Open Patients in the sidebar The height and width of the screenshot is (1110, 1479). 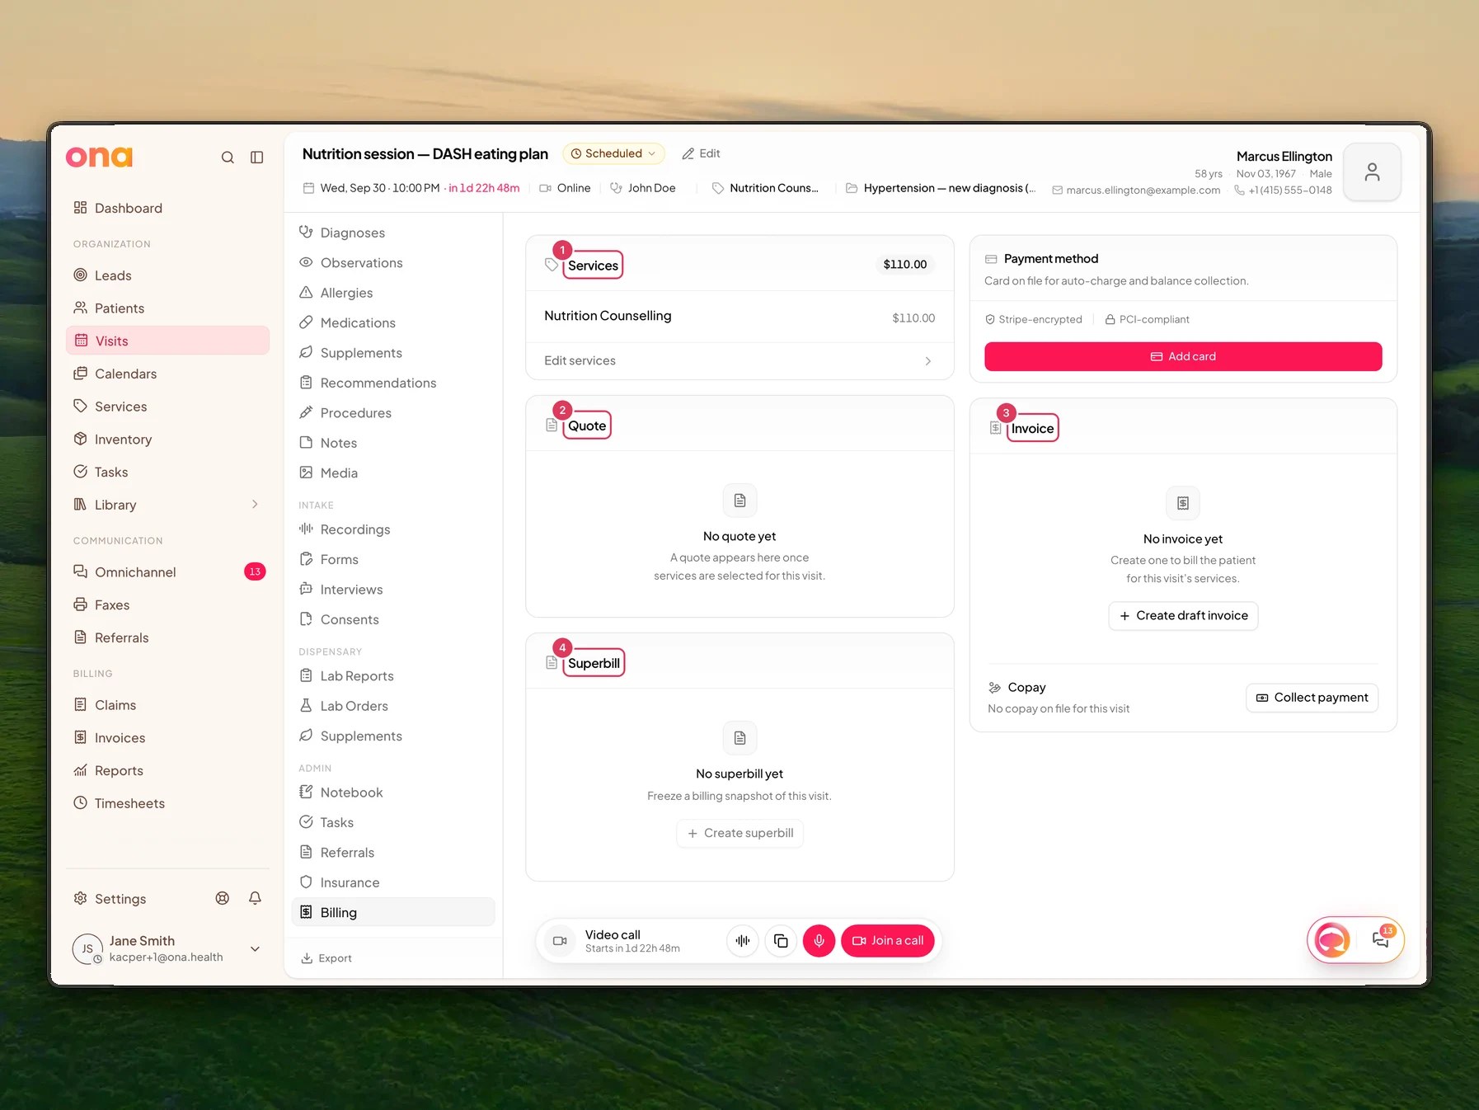[x=167, y=308]
